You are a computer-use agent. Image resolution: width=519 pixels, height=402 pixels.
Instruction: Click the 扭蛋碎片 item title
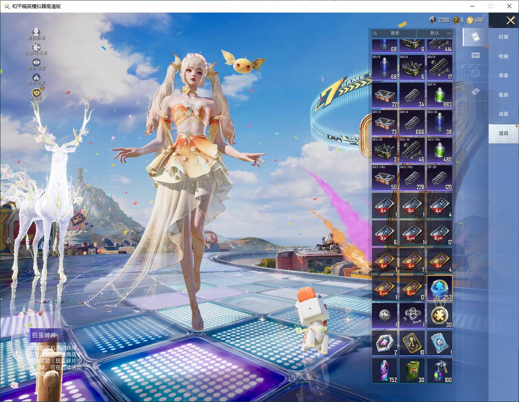[x=44, y=335]
